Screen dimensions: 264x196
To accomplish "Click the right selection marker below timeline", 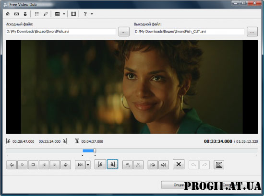I will point(95,155).
